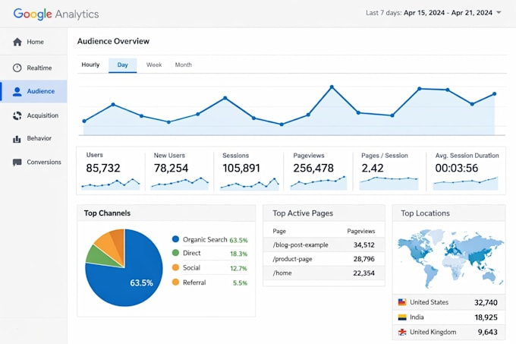Click the Audience Overview title
The width and height of the screenshot is (516, 344).
coord(113,41)
